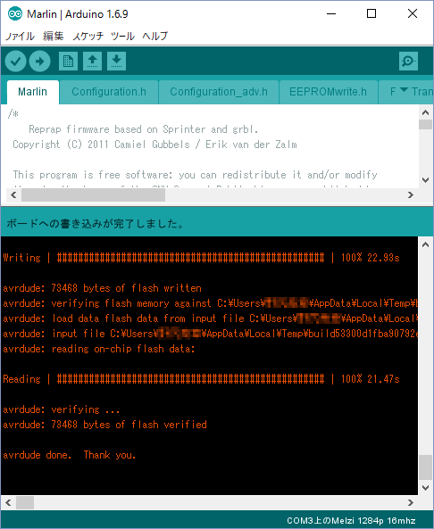Click editor vertical scrollbar down arrow
Screen dimensions: 434x529
click(x=426, y=180)
